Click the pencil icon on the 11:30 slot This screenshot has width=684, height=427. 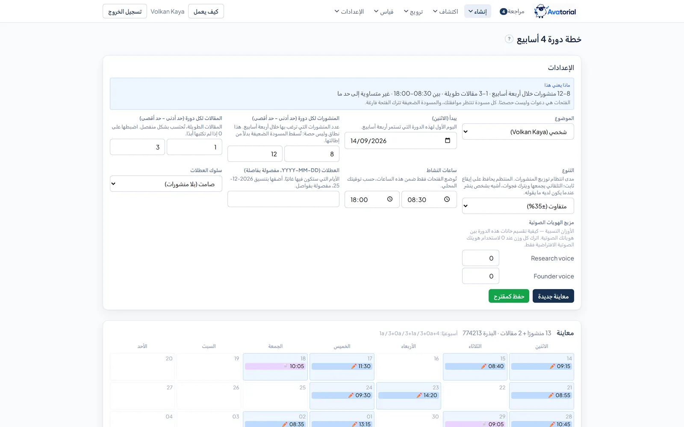point(354,366)
